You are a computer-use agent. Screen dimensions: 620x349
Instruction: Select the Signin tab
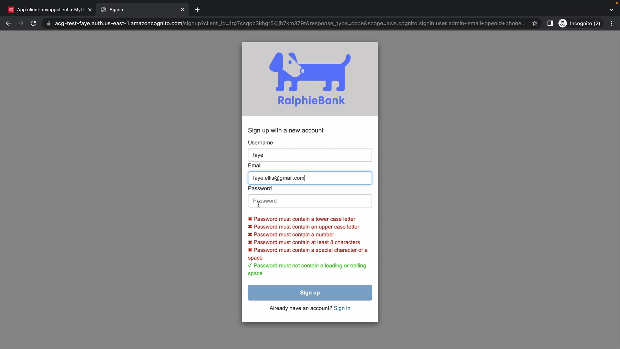[x=139, y=10]
